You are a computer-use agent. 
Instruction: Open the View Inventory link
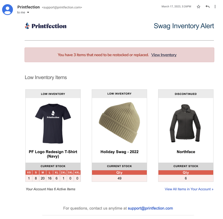(x=164, y=55)
